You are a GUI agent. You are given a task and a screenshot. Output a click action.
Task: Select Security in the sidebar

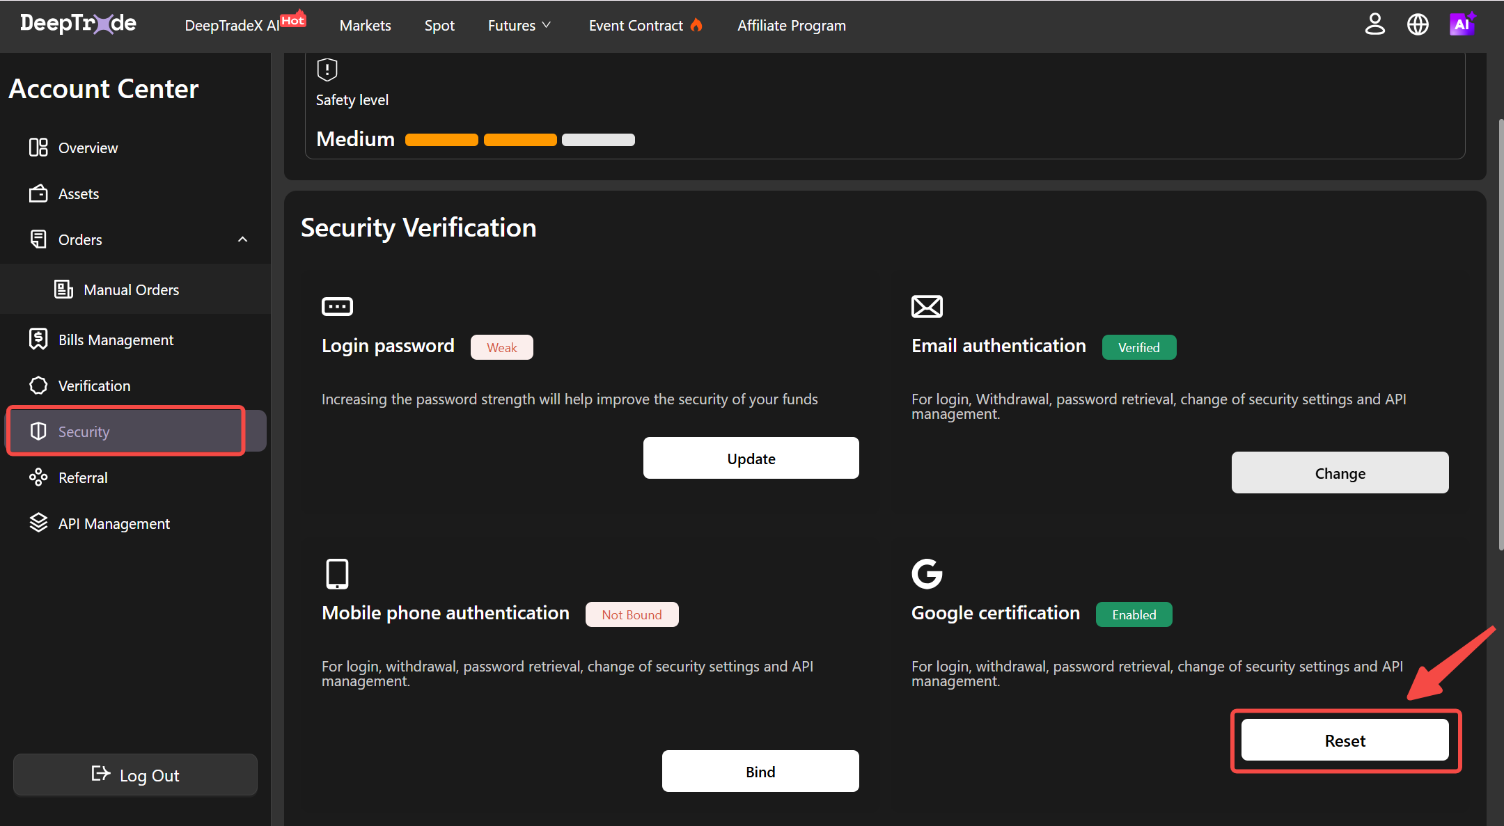click(136, 431)
